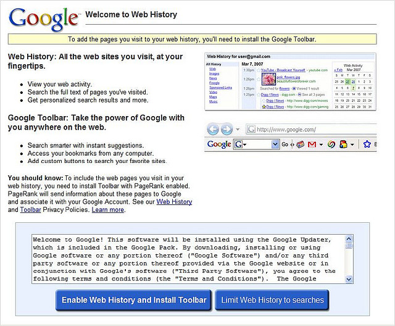This screenshot has width=395, height=326.
Task: Click the G favicon in the address bar
Action: click(x=251, y=129)
